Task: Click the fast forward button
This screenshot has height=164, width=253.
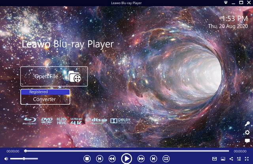Action: click(x=141, y=159)
